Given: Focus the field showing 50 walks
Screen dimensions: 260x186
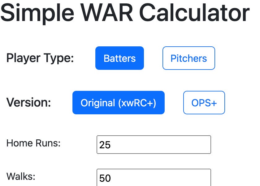Looking at the screenshot, I should click(154, 178).
